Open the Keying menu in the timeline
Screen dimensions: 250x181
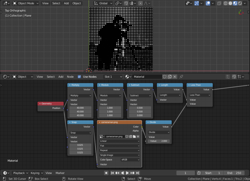click(x=36, y=173)
